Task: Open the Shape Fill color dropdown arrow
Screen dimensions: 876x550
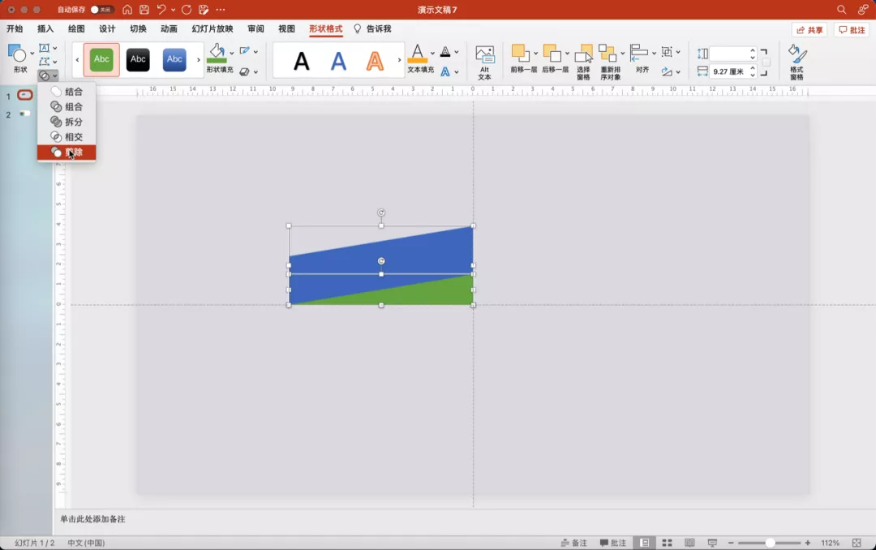Action: pos(232,53)
